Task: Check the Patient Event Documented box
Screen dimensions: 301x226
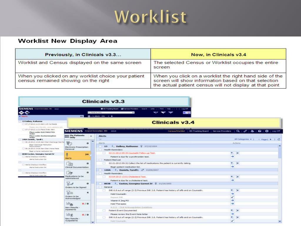Action: (x=104, y=211)
